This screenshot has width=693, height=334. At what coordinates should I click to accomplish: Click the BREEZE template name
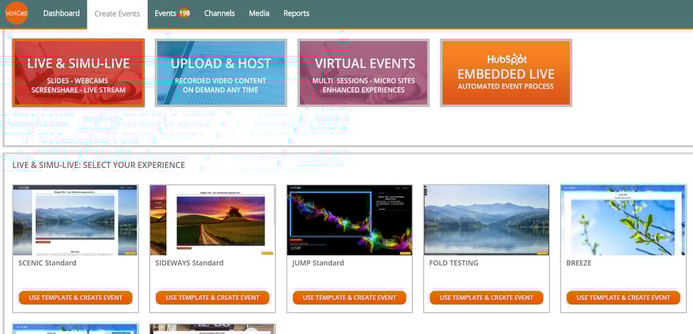point(579,263)
